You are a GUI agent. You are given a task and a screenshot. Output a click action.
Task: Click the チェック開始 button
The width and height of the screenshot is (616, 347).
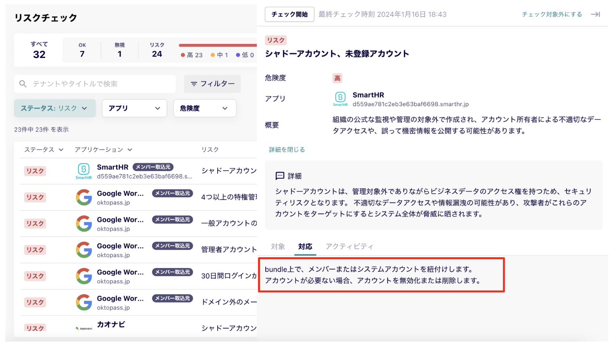click(x=289, y=14)
